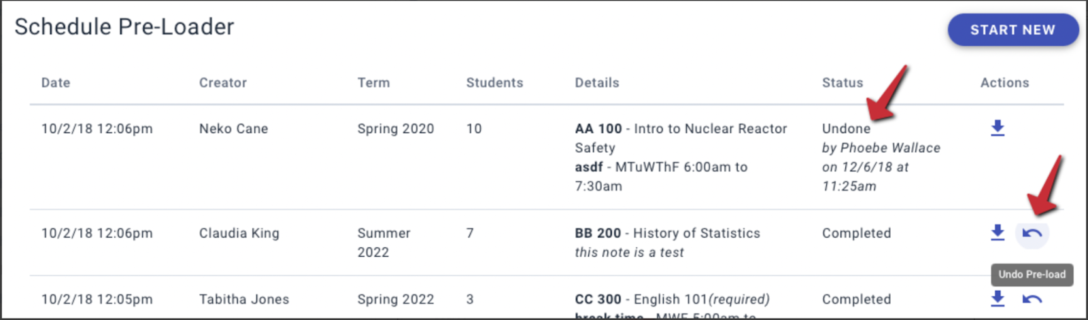This screenshot has height=320, width=1088.
Task: Download the Claudia King pre-load file
Action: click(998, 232)
